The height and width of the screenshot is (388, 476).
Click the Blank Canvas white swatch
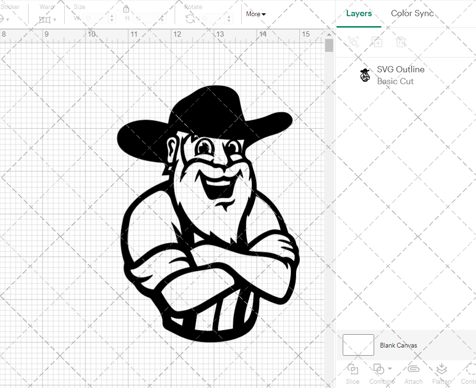pos(358,345)
